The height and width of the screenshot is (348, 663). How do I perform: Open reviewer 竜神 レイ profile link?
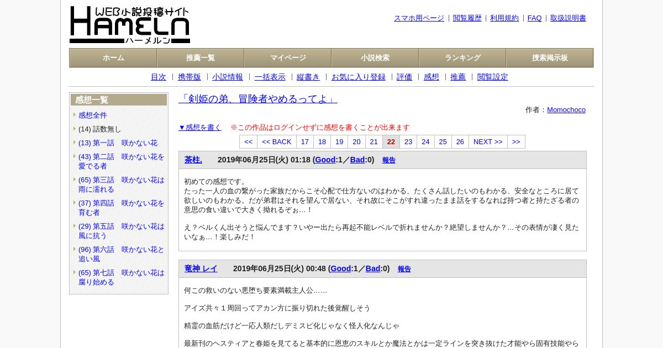[201, 268]
